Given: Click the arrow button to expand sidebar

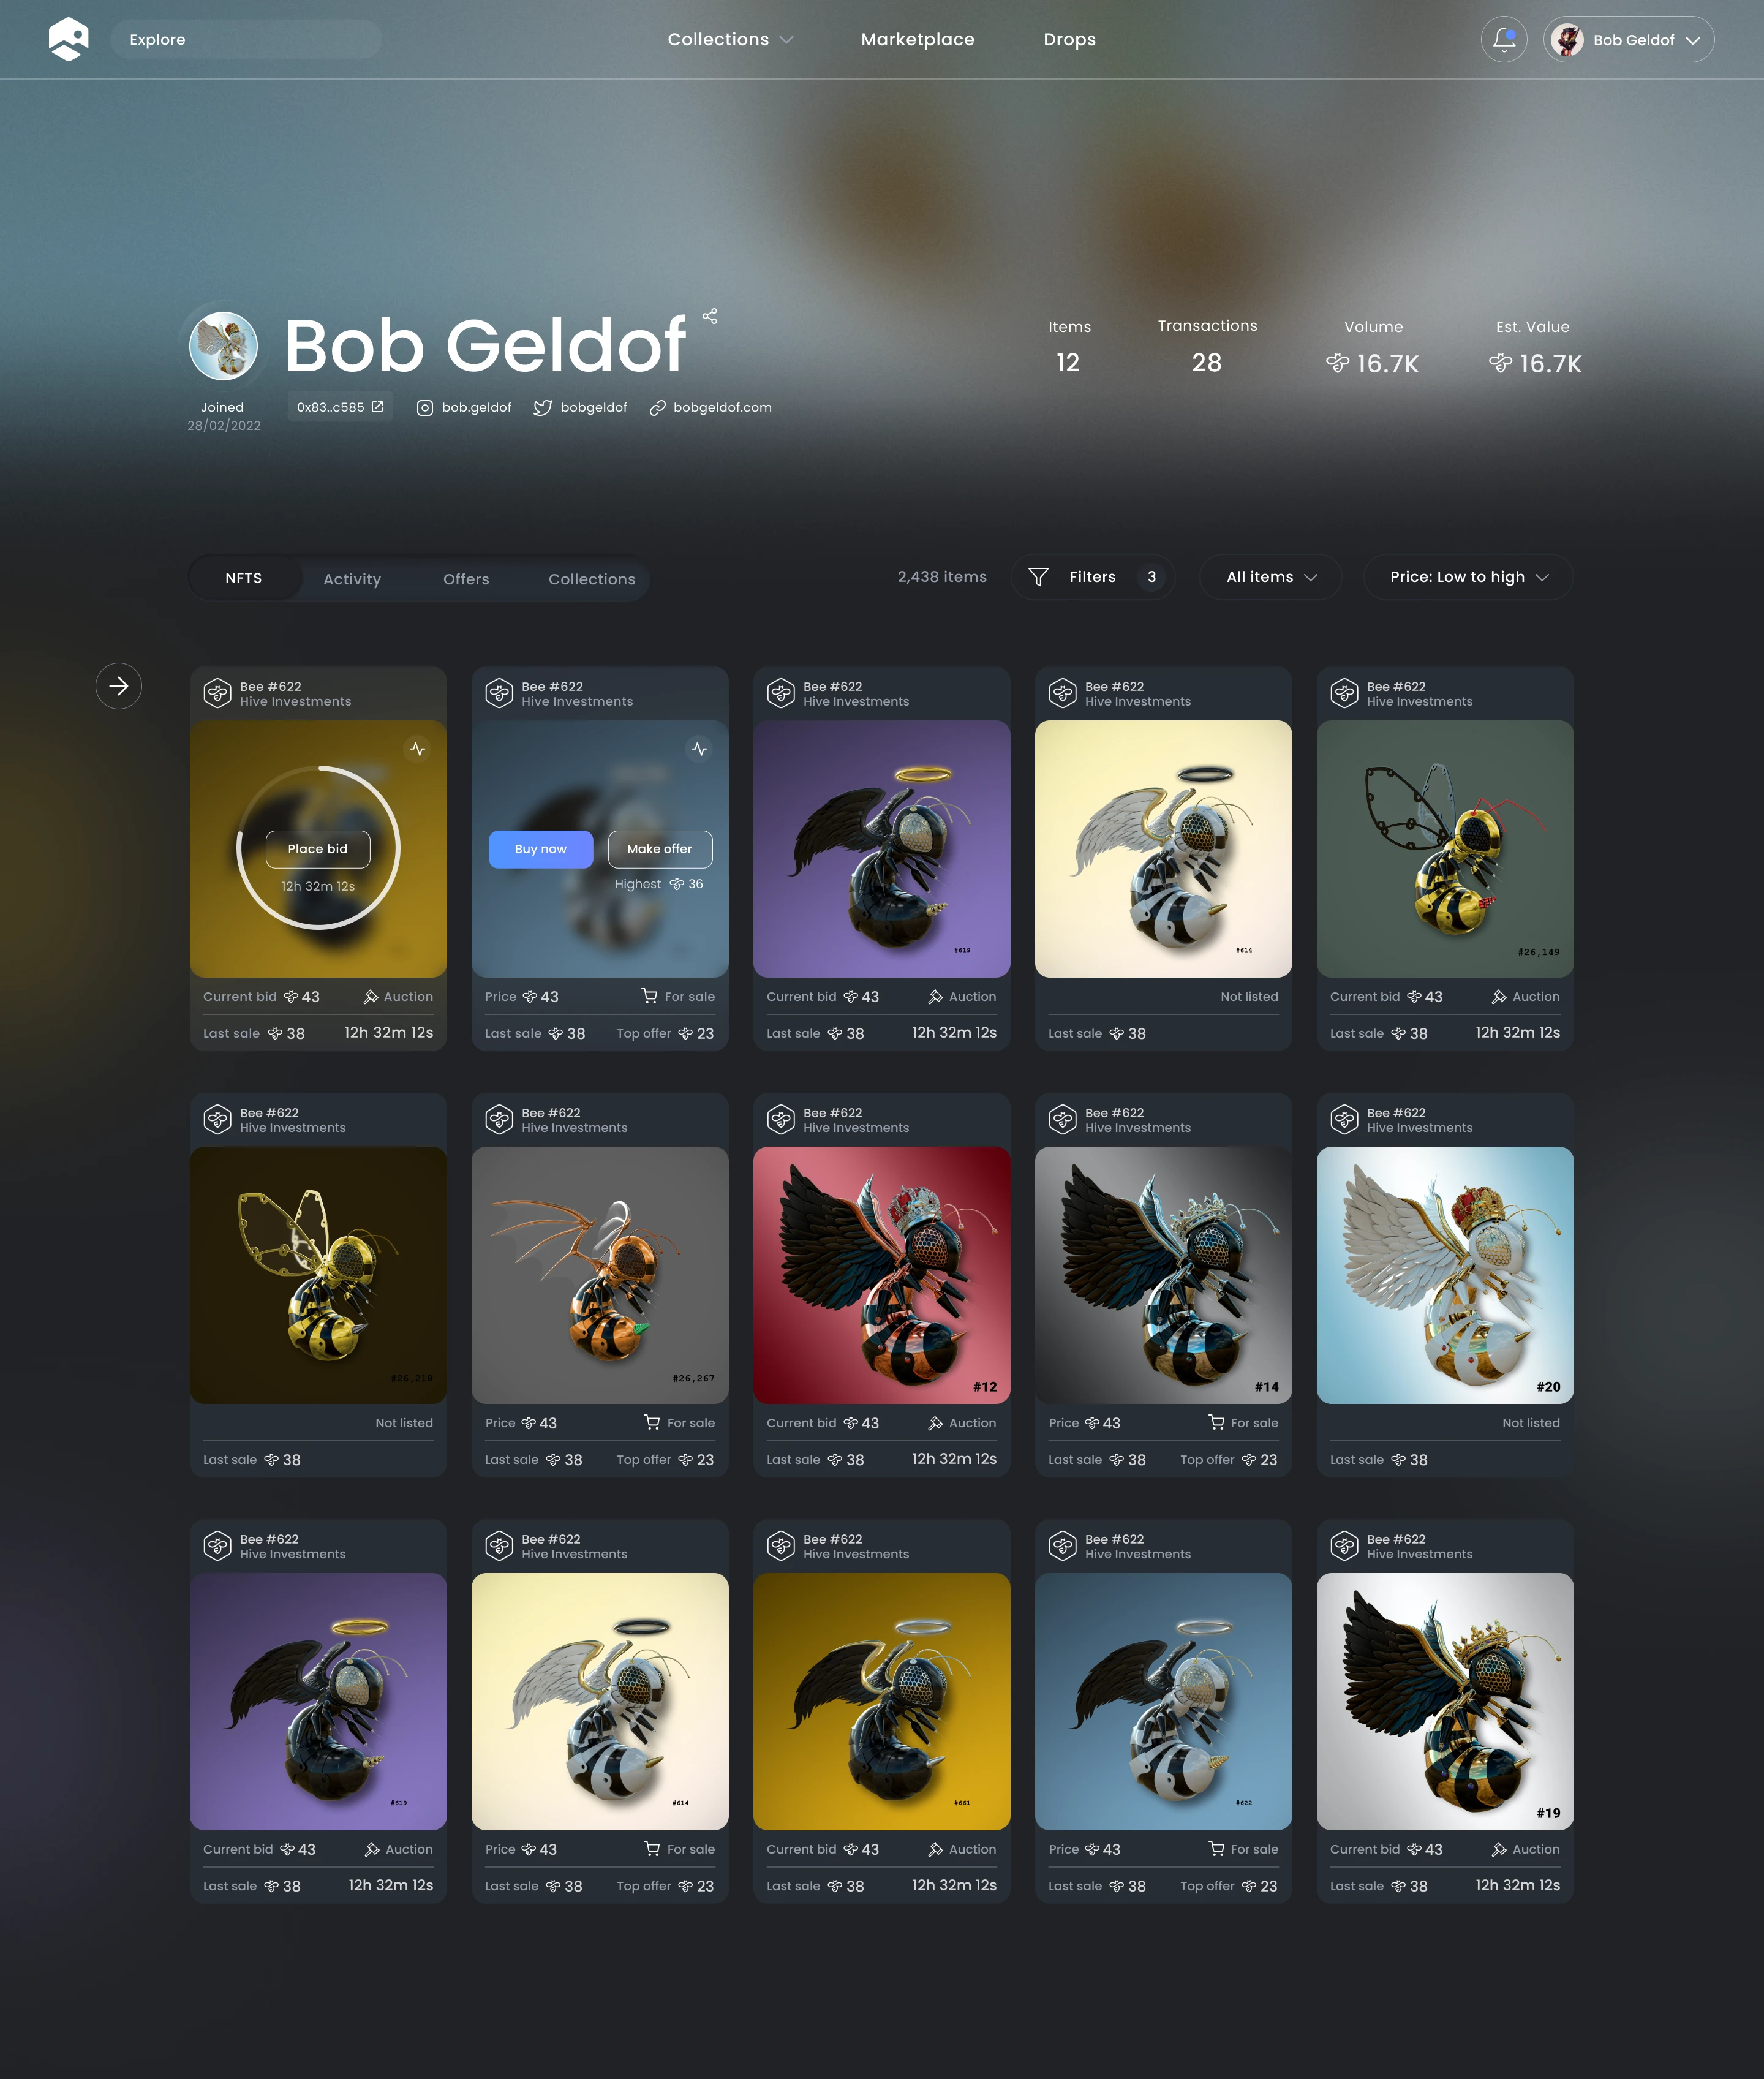Looking at the screenshot, I should [x=119, y=686].
